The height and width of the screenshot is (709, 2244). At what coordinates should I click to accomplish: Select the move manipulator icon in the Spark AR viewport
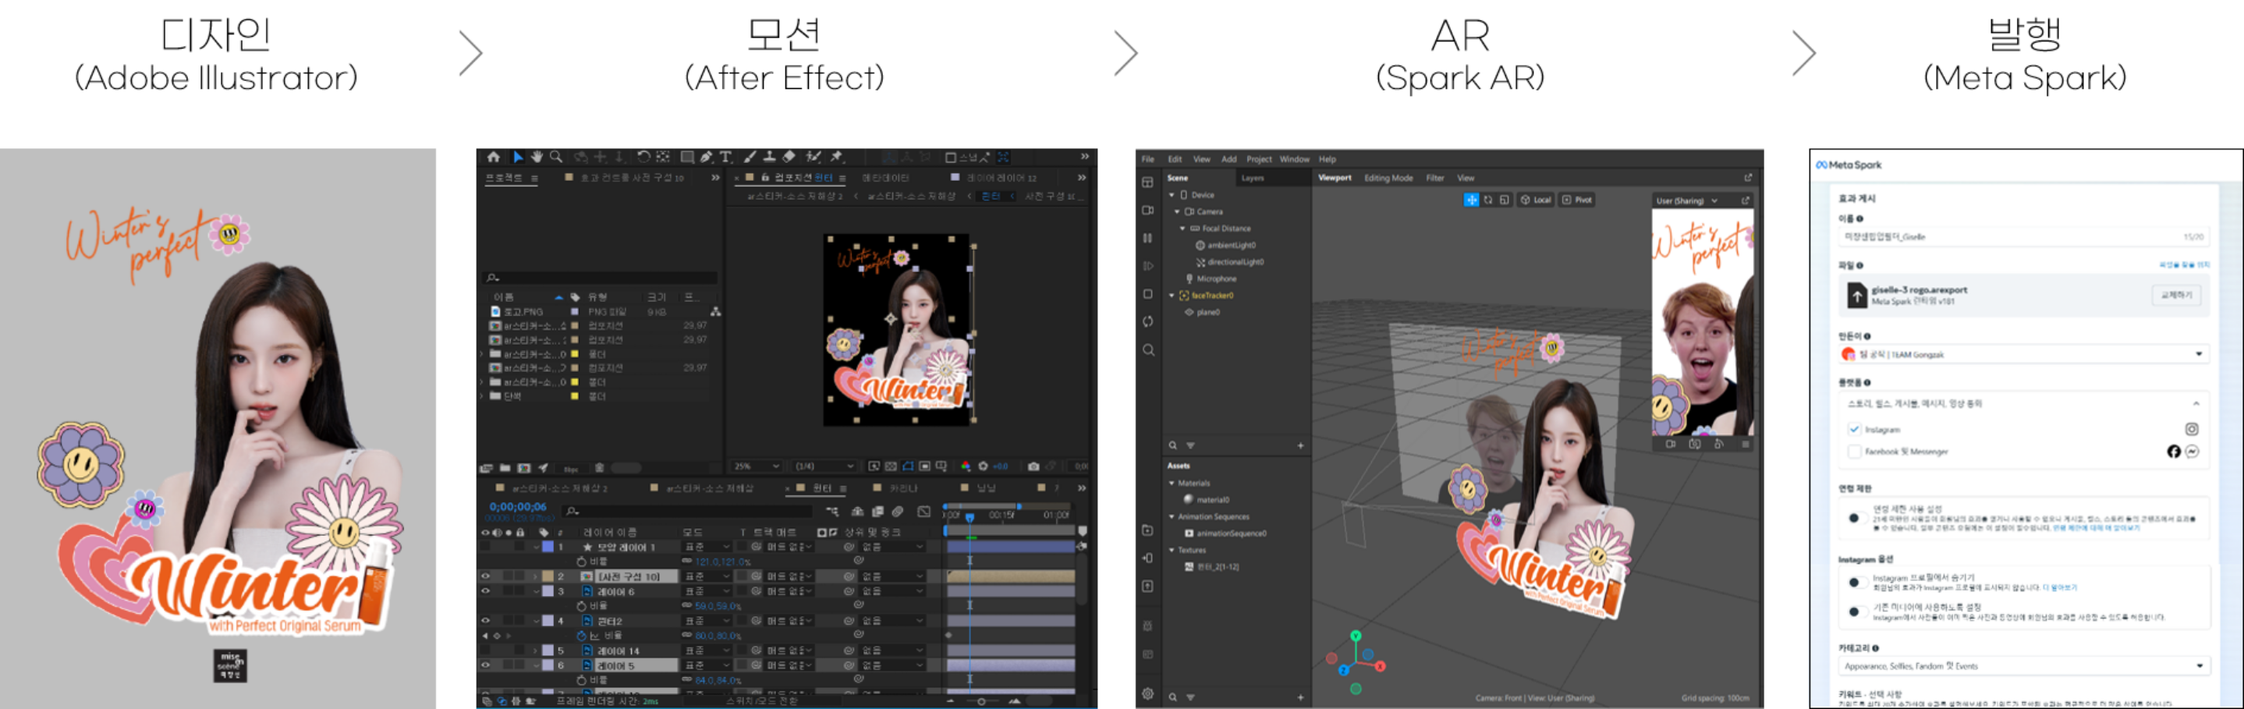1470,200
